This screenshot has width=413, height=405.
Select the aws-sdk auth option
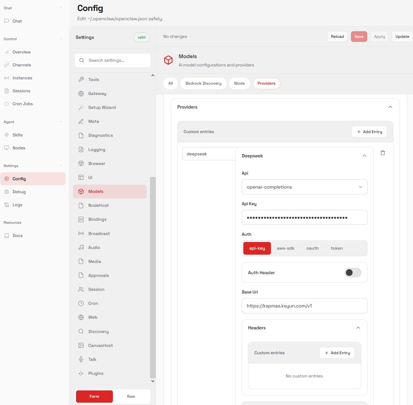286,248
